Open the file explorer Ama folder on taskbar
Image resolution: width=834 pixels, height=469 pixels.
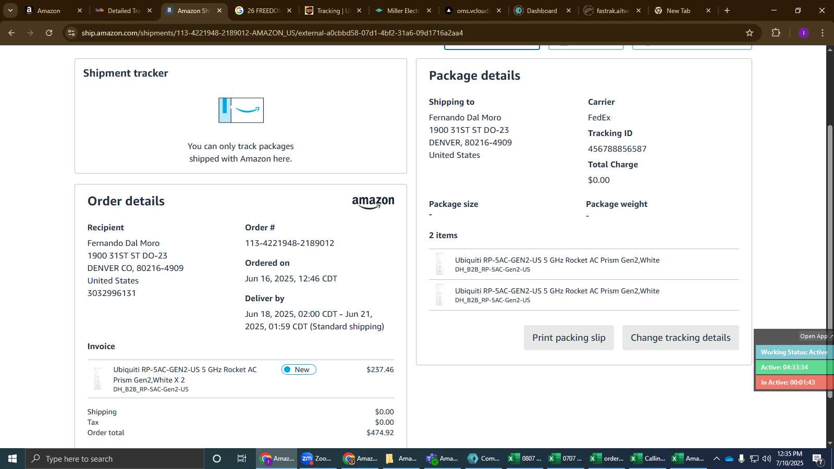(401, 459)
